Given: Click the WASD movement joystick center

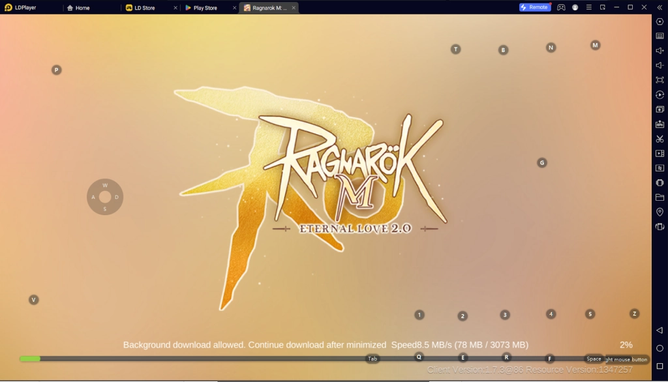Looking at the screenshot, I should point(105,197).
